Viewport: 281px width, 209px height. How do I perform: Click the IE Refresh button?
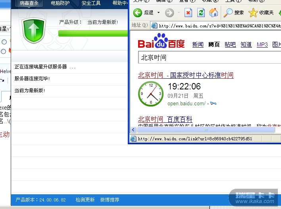coord(201,13)
